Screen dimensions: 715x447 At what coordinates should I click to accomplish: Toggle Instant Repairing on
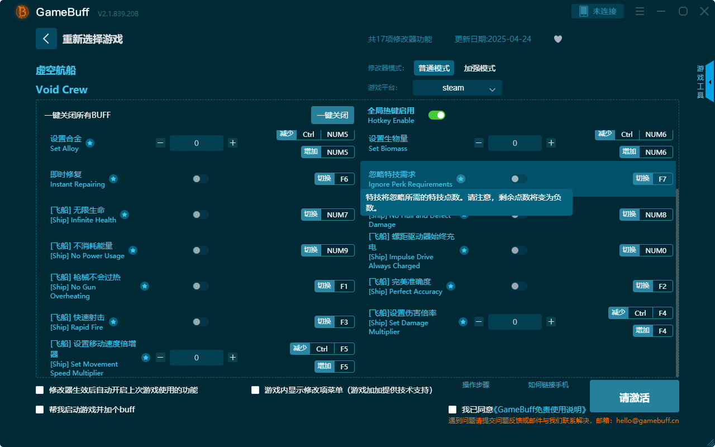coord(199,179)
